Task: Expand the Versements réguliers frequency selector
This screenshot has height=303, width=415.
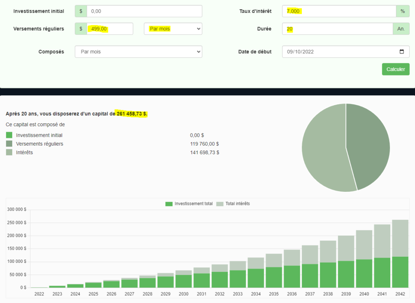Action: tap(173, 28)
